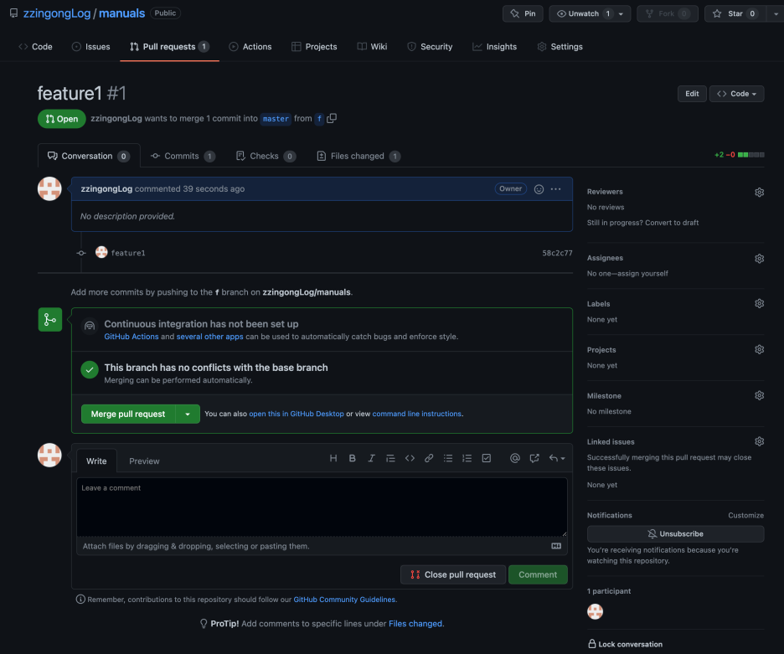Viewport: 784px width, 654px height.
Task: Open the Insights tab
Action: point(495,47)
